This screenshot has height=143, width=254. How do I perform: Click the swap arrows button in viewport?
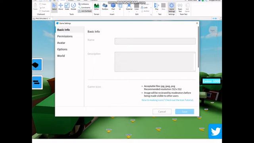point(37,82)
